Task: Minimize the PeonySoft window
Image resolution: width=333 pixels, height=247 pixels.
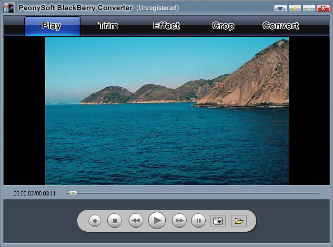Action: point(309,8)
